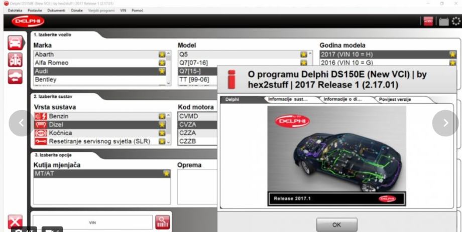Screen dimensions: 462x232
Task: Switch to Informacije sust... tab
Action: 288,99
